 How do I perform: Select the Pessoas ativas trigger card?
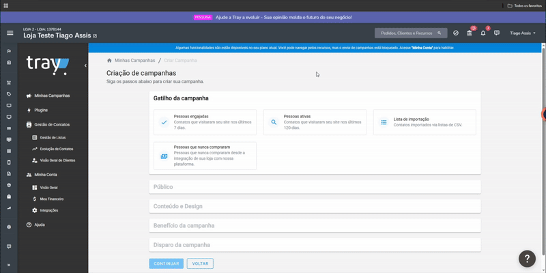pos(315,122)
